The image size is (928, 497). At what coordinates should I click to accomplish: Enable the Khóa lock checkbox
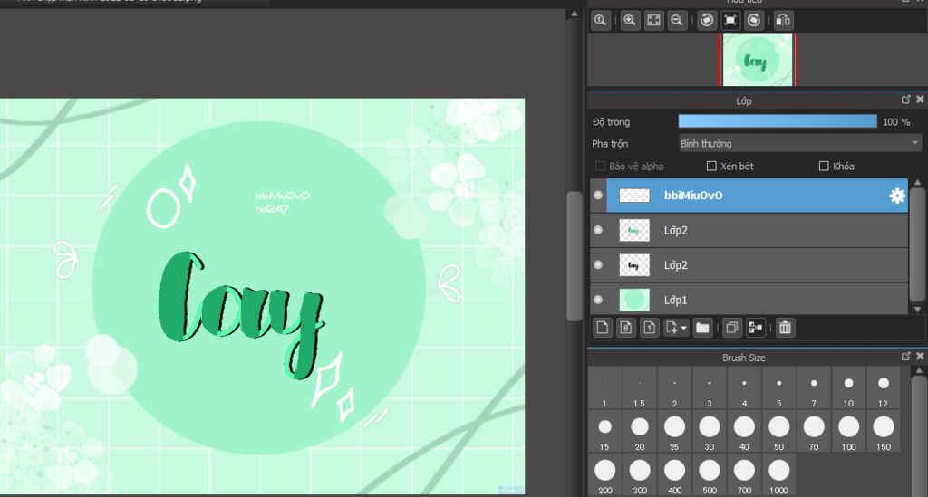[x=824, y=166]
